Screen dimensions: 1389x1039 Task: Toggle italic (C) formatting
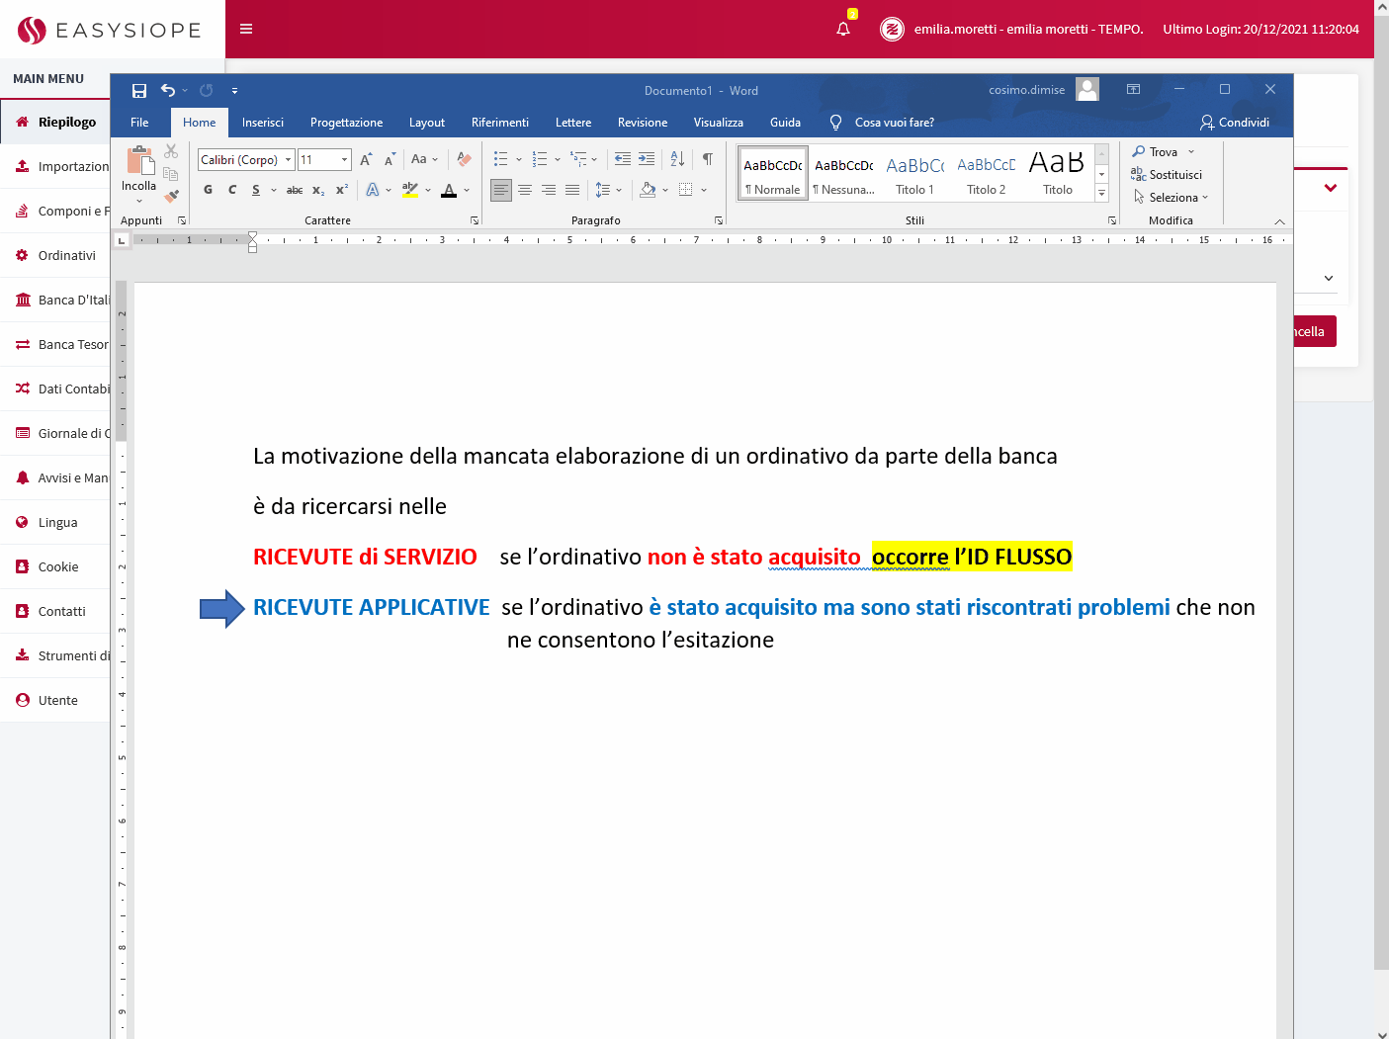click(x=232, y=190)
